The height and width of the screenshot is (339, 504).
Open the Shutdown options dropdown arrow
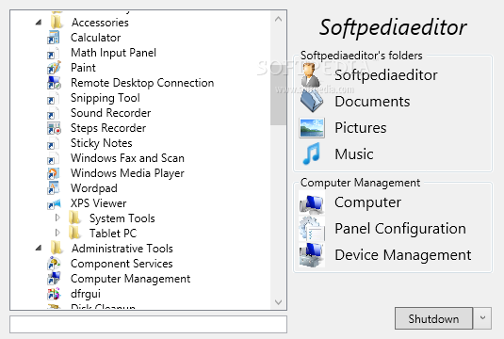(x=482, y=318)
